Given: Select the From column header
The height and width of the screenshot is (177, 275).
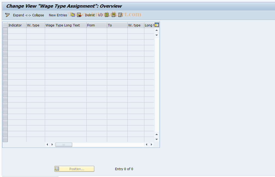Looking at the screenshot, I should pos(97,25).
